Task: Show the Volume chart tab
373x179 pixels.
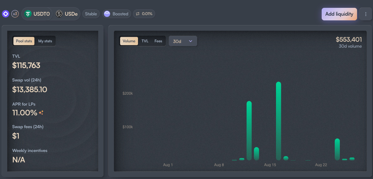Action: point(129,41)
